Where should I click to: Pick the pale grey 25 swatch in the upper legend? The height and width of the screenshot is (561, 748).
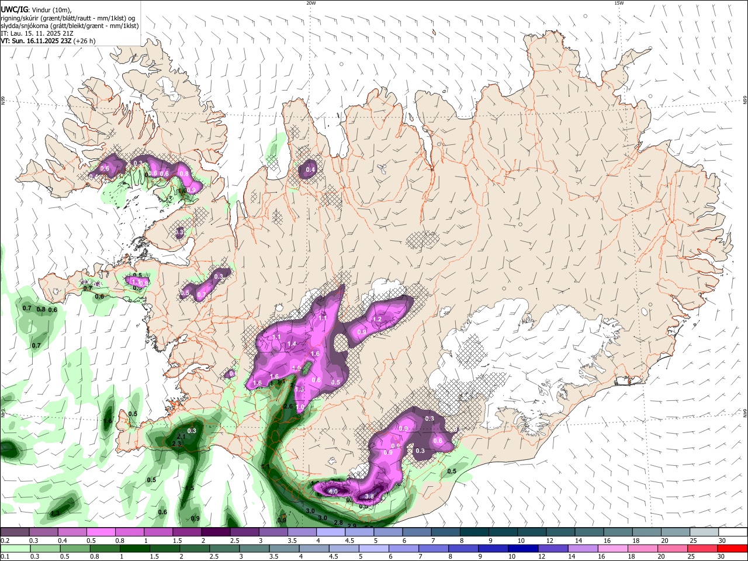704,532
